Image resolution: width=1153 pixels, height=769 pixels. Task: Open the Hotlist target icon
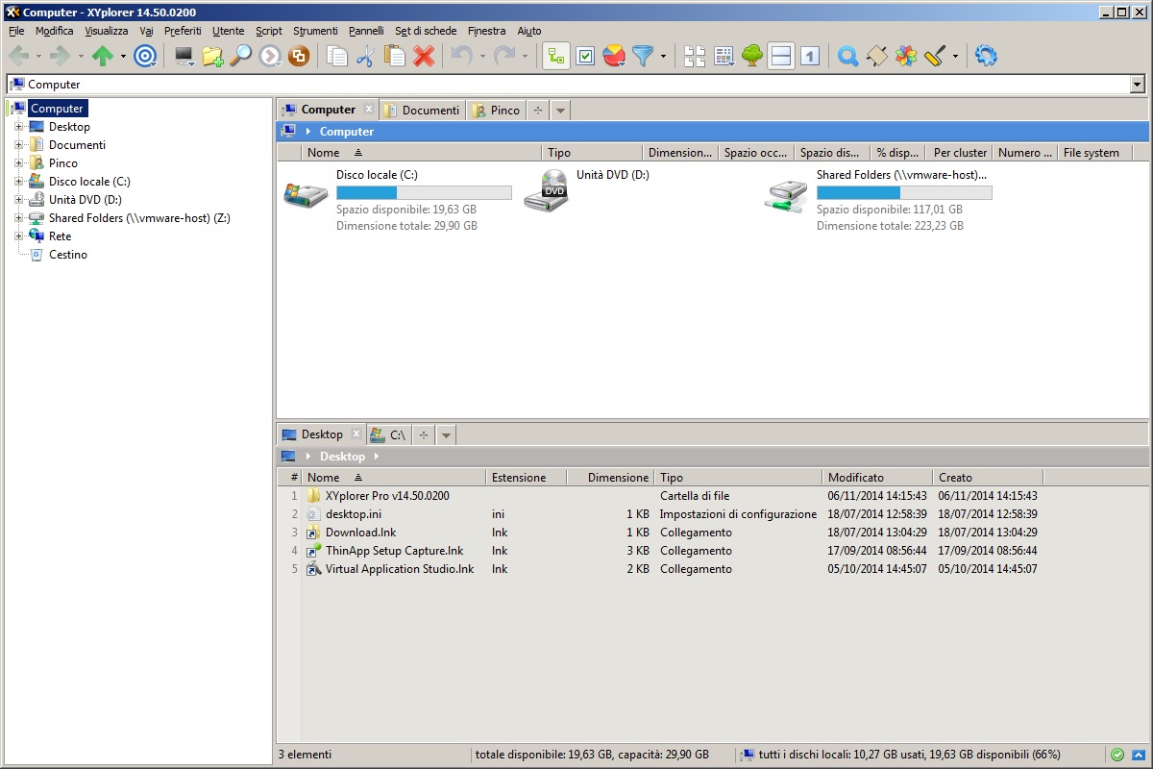tap(145, 56)
